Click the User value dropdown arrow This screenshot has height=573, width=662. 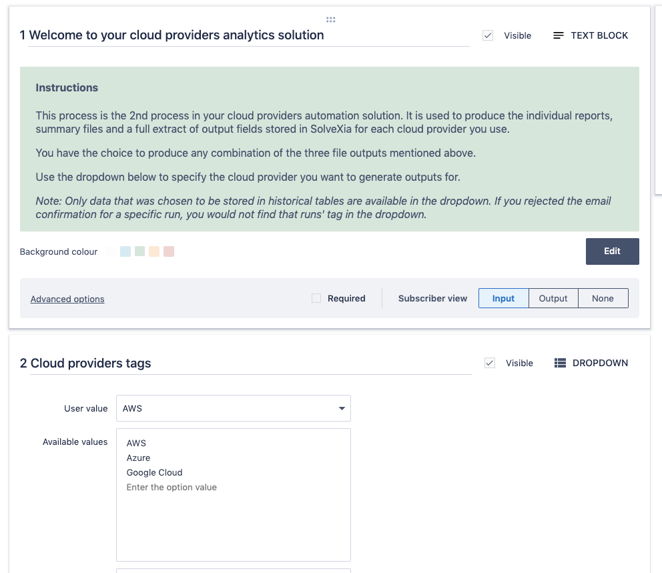tap(342, 408)
